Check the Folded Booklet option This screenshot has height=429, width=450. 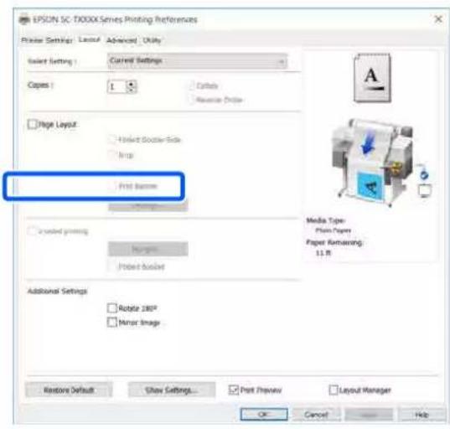(112, 266)
